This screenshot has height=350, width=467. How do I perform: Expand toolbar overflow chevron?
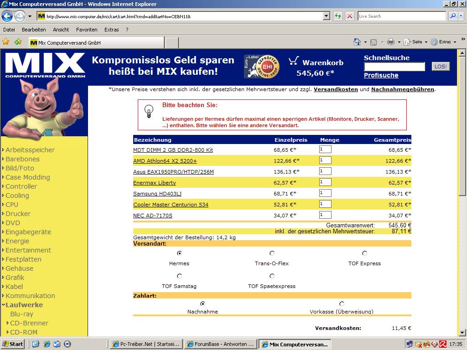click(x=463, y=39)
